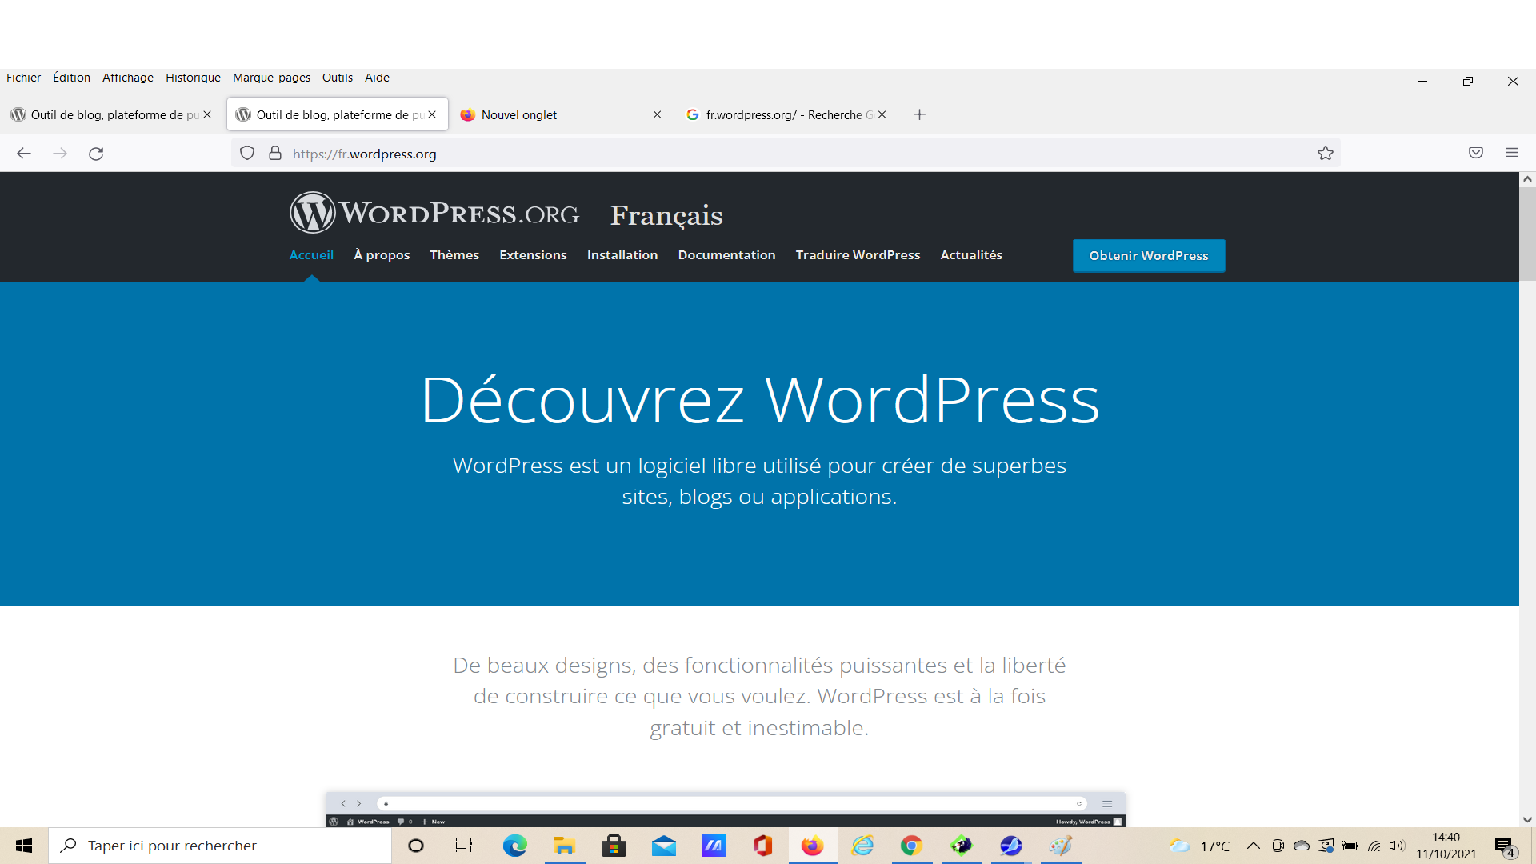The image size is (1536, 864).
Task: Save page to Pocket
Action: [1476, 153]
